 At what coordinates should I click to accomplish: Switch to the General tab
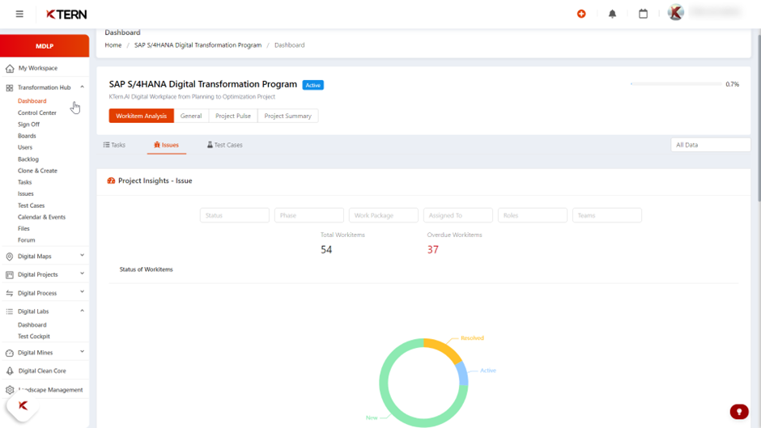[x=191, y=116]
